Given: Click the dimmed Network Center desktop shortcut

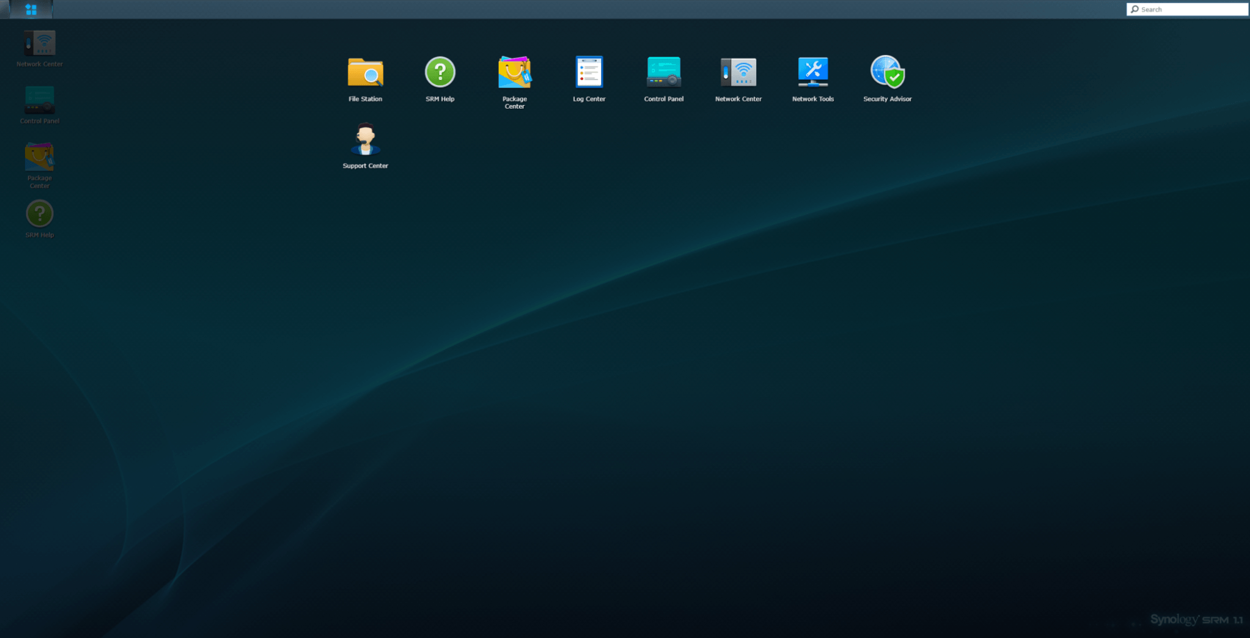Looking at the screenshot, I should coord(39,44).
